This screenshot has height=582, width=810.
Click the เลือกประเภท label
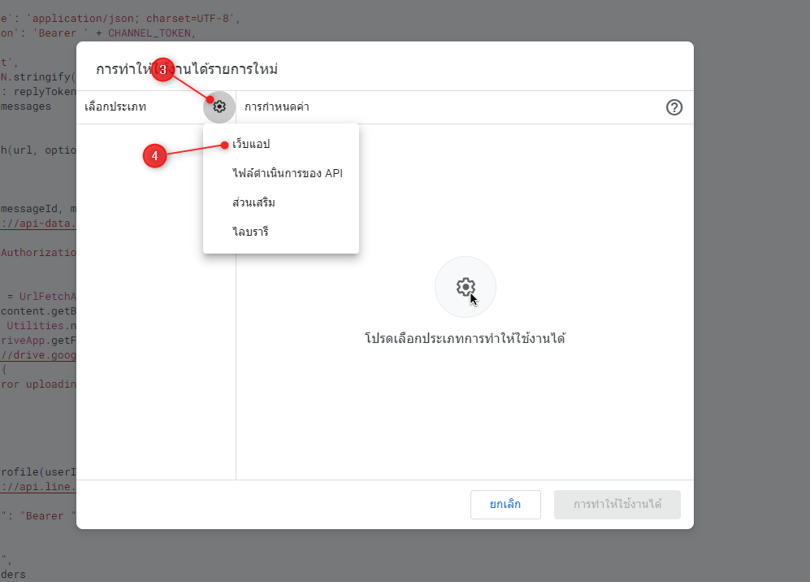(115, 106)
